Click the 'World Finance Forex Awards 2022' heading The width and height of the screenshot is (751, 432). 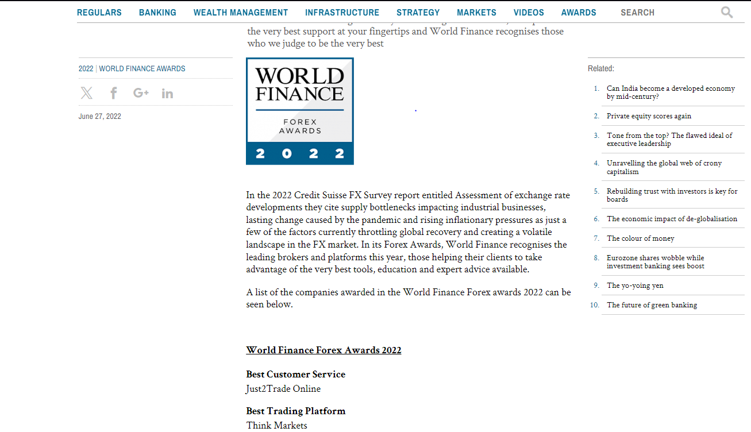323,350
